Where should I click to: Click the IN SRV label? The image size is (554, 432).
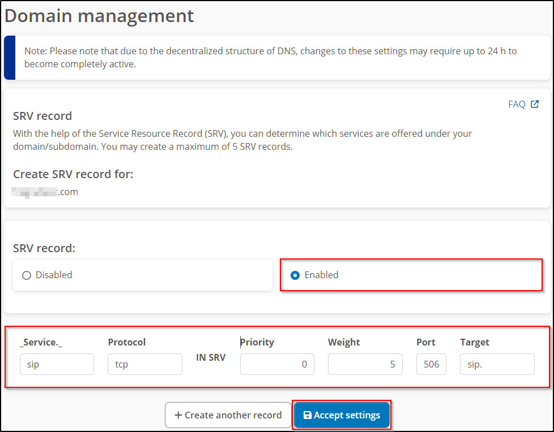pyautogui.click(x=211, y=357)
